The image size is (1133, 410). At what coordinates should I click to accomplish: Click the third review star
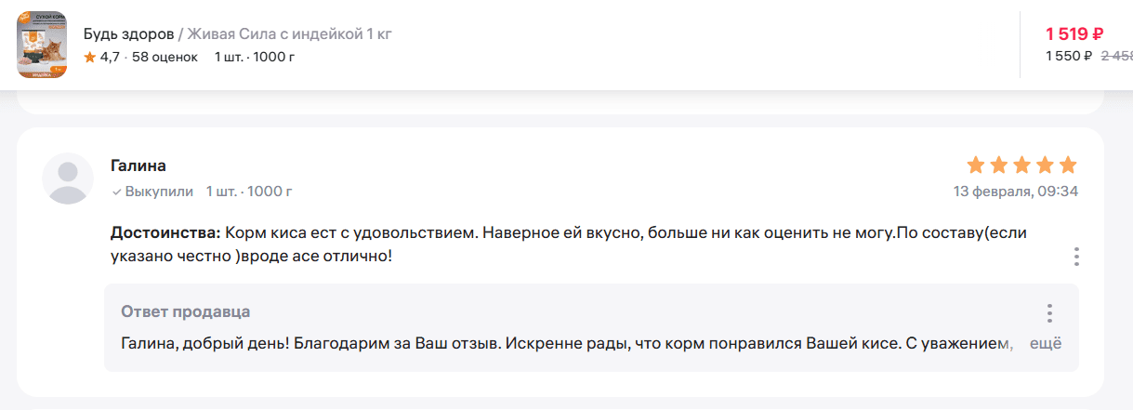click(x=1021, y=165)
